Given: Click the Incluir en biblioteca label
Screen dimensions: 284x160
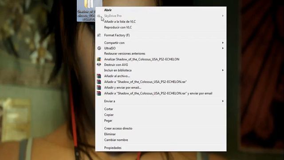Looking at the screenshot, I should [118, 70].
